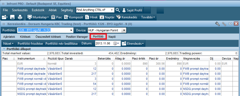Open the Portfólió selector dropdown
Viewport: 240px width, 96px height.
71,30
